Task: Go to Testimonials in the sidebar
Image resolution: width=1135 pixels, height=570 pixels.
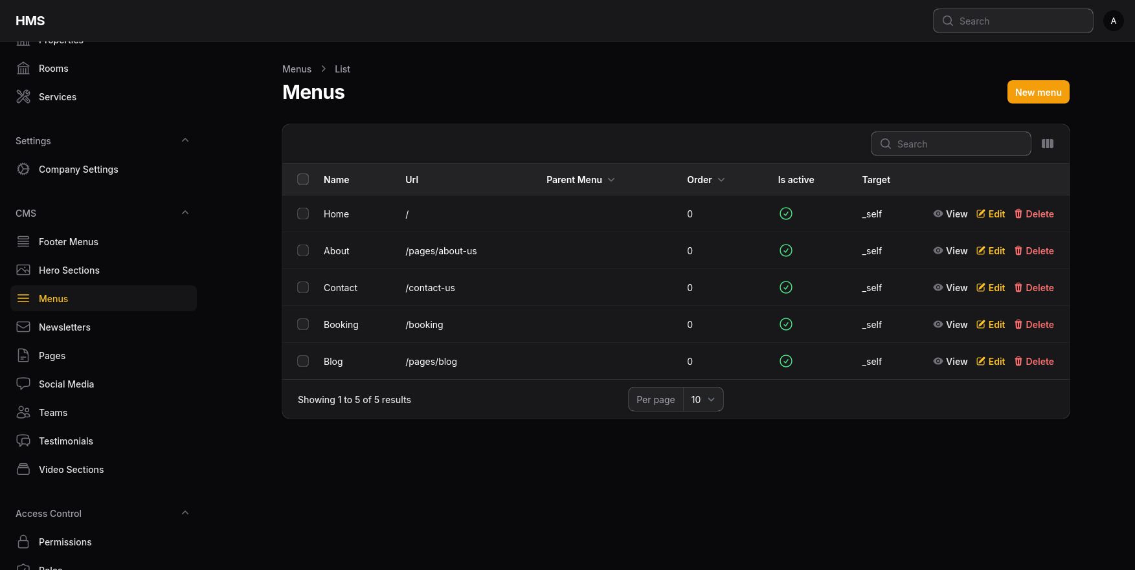Action: coord(66,441)
